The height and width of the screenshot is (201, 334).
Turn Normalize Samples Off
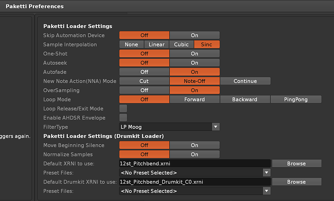click(x=144, y=155)
